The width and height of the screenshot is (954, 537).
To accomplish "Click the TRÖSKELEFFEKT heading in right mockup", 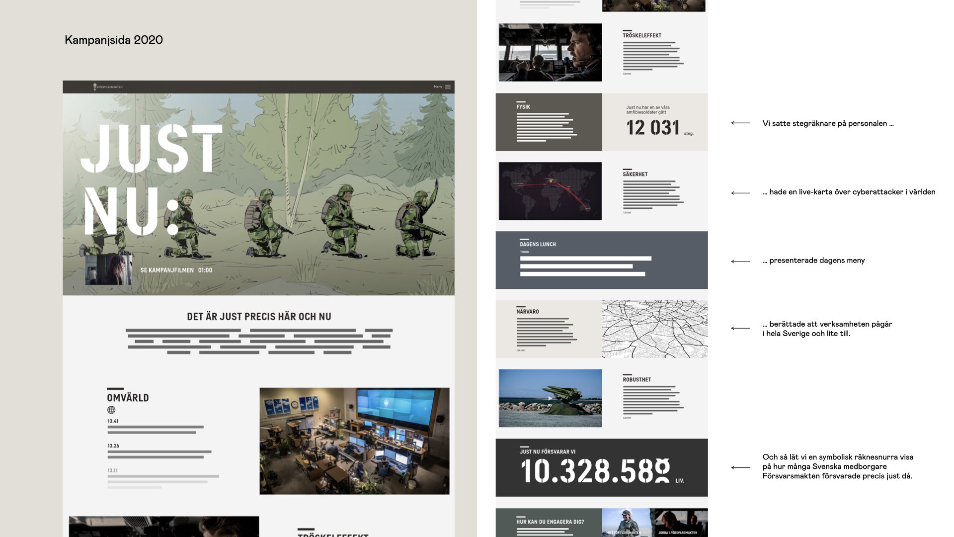I will click(642, 36).
